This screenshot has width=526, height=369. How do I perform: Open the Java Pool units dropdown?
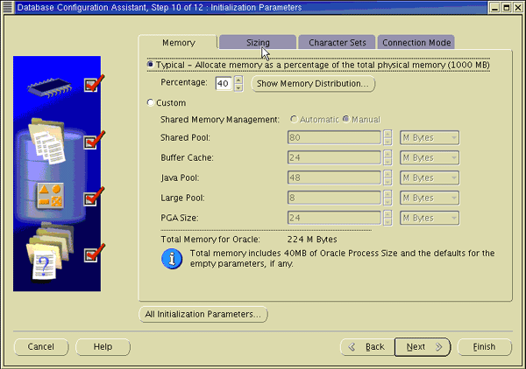[x=430, y=178]
